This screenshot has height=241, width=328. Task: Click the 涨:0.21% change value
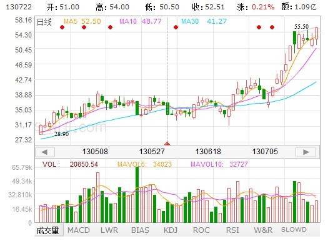[256, 7]
